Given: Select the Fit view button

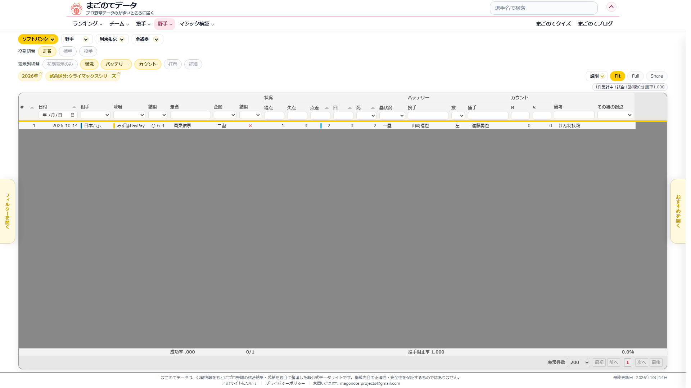Looking at the screenshot, I should click(618, 76).
